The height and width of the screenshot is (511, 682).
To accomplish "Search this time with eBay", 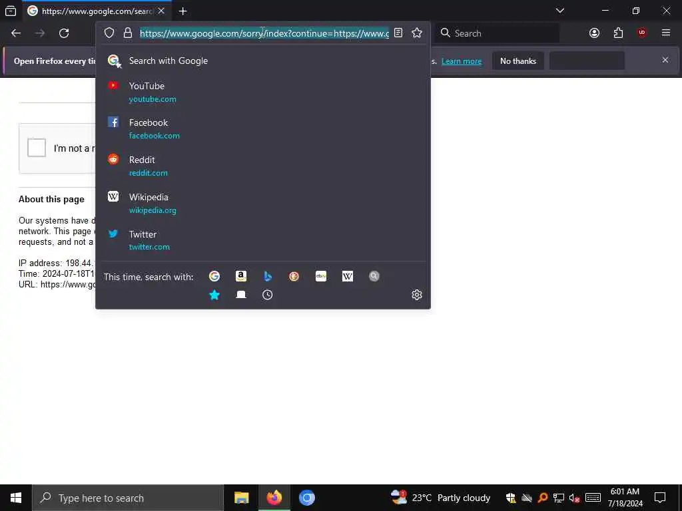I will click(321, 276).
